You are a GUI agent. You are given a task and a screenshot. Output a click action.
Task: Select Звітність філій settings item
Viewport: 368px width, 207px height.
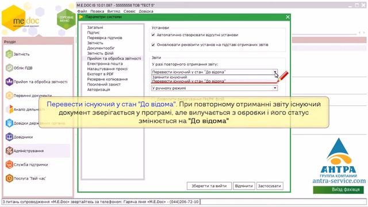click(x=100, y=53)
